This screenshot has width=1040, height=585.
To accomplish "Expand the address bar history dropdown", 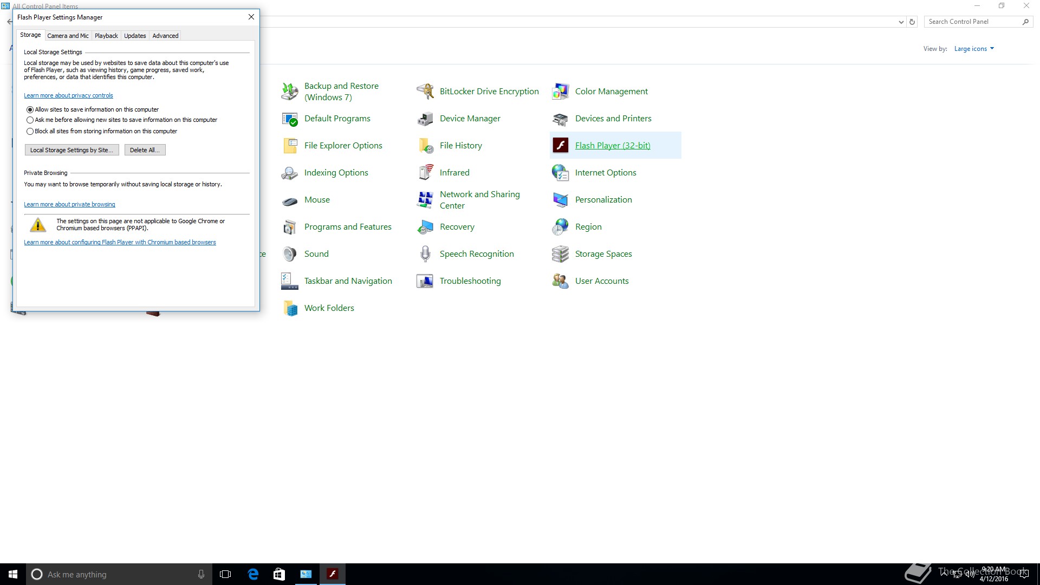I will [901, 22].
